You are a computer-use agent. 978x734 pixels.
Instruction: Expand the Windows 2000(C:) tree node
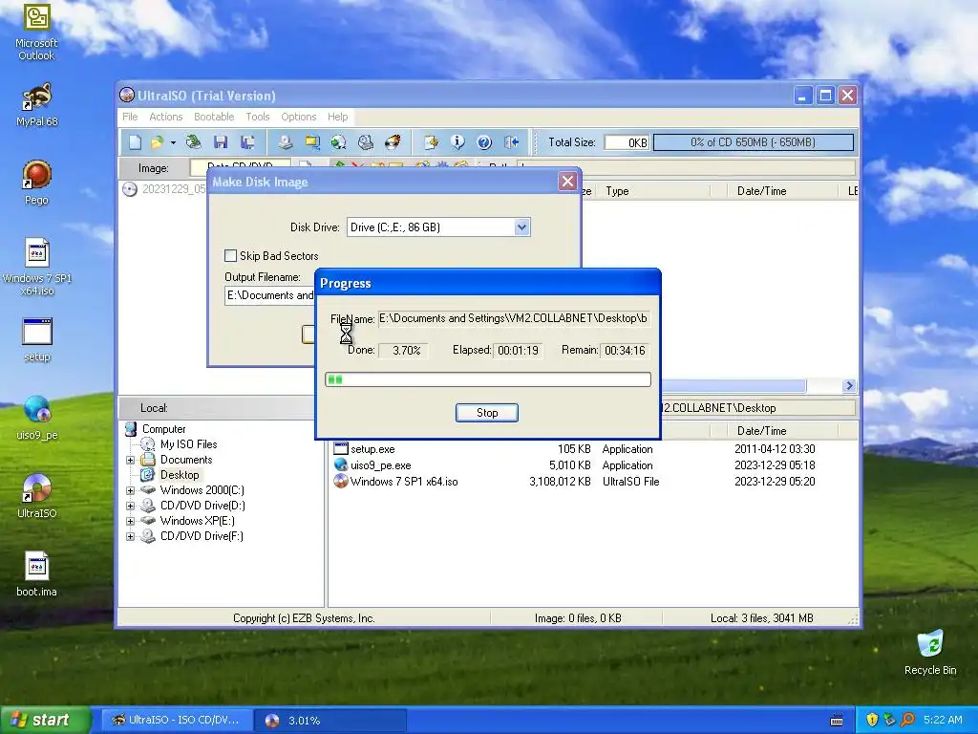(x=130, y=490)
